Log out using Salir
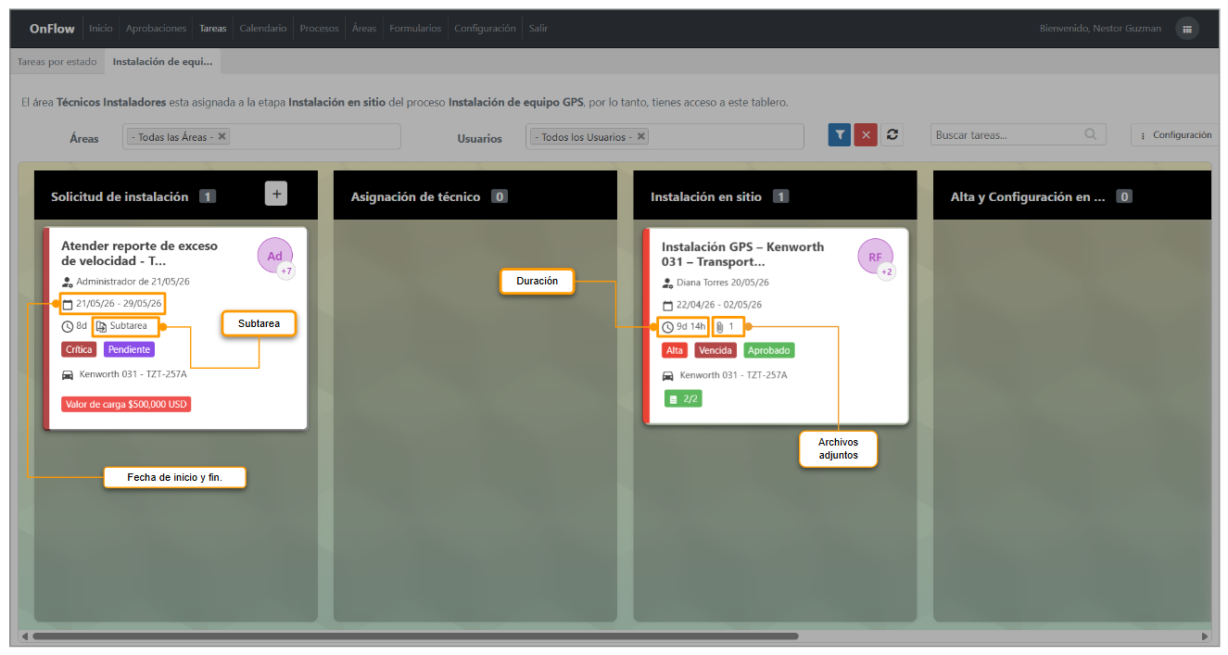1228x655 pixels. point(538,29)
